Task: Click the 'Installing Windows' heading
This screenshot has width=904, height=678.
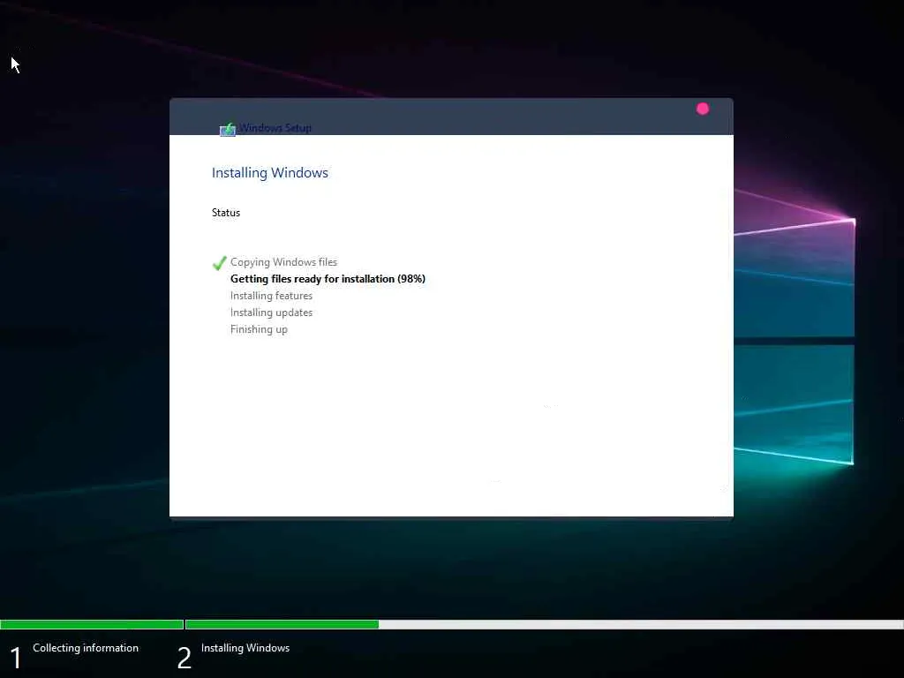Action: click(270, 173)
